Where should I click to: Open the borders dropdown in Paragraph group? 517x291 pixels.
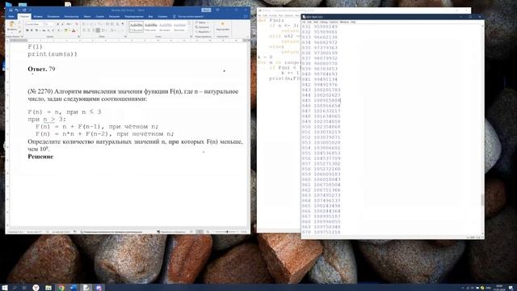[x=122, y=31]
